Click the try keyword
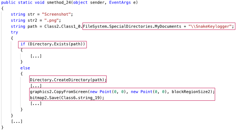The width and height of the screenshot is (237, 131). pos(14,32)
